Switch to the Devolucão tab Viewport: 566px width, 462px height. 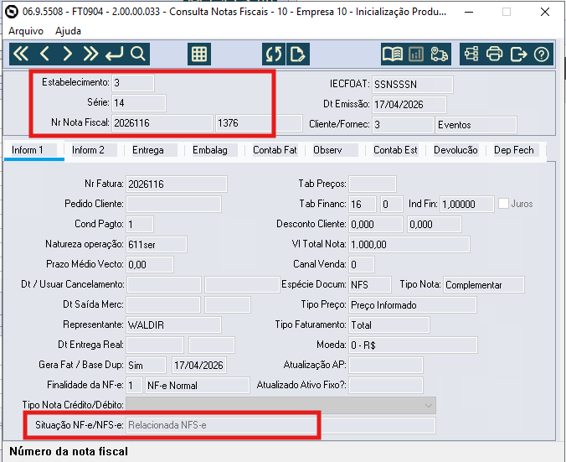455,150
